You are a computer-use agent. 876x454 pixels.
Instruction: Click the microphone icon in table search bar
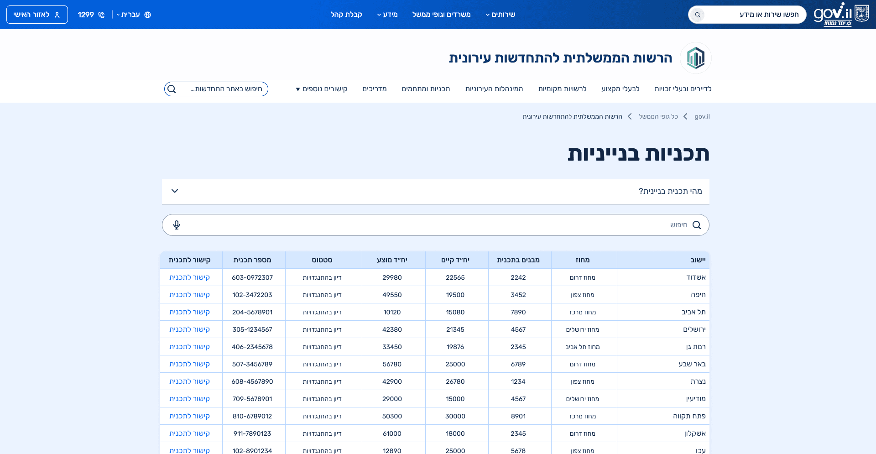coord(177,225)
